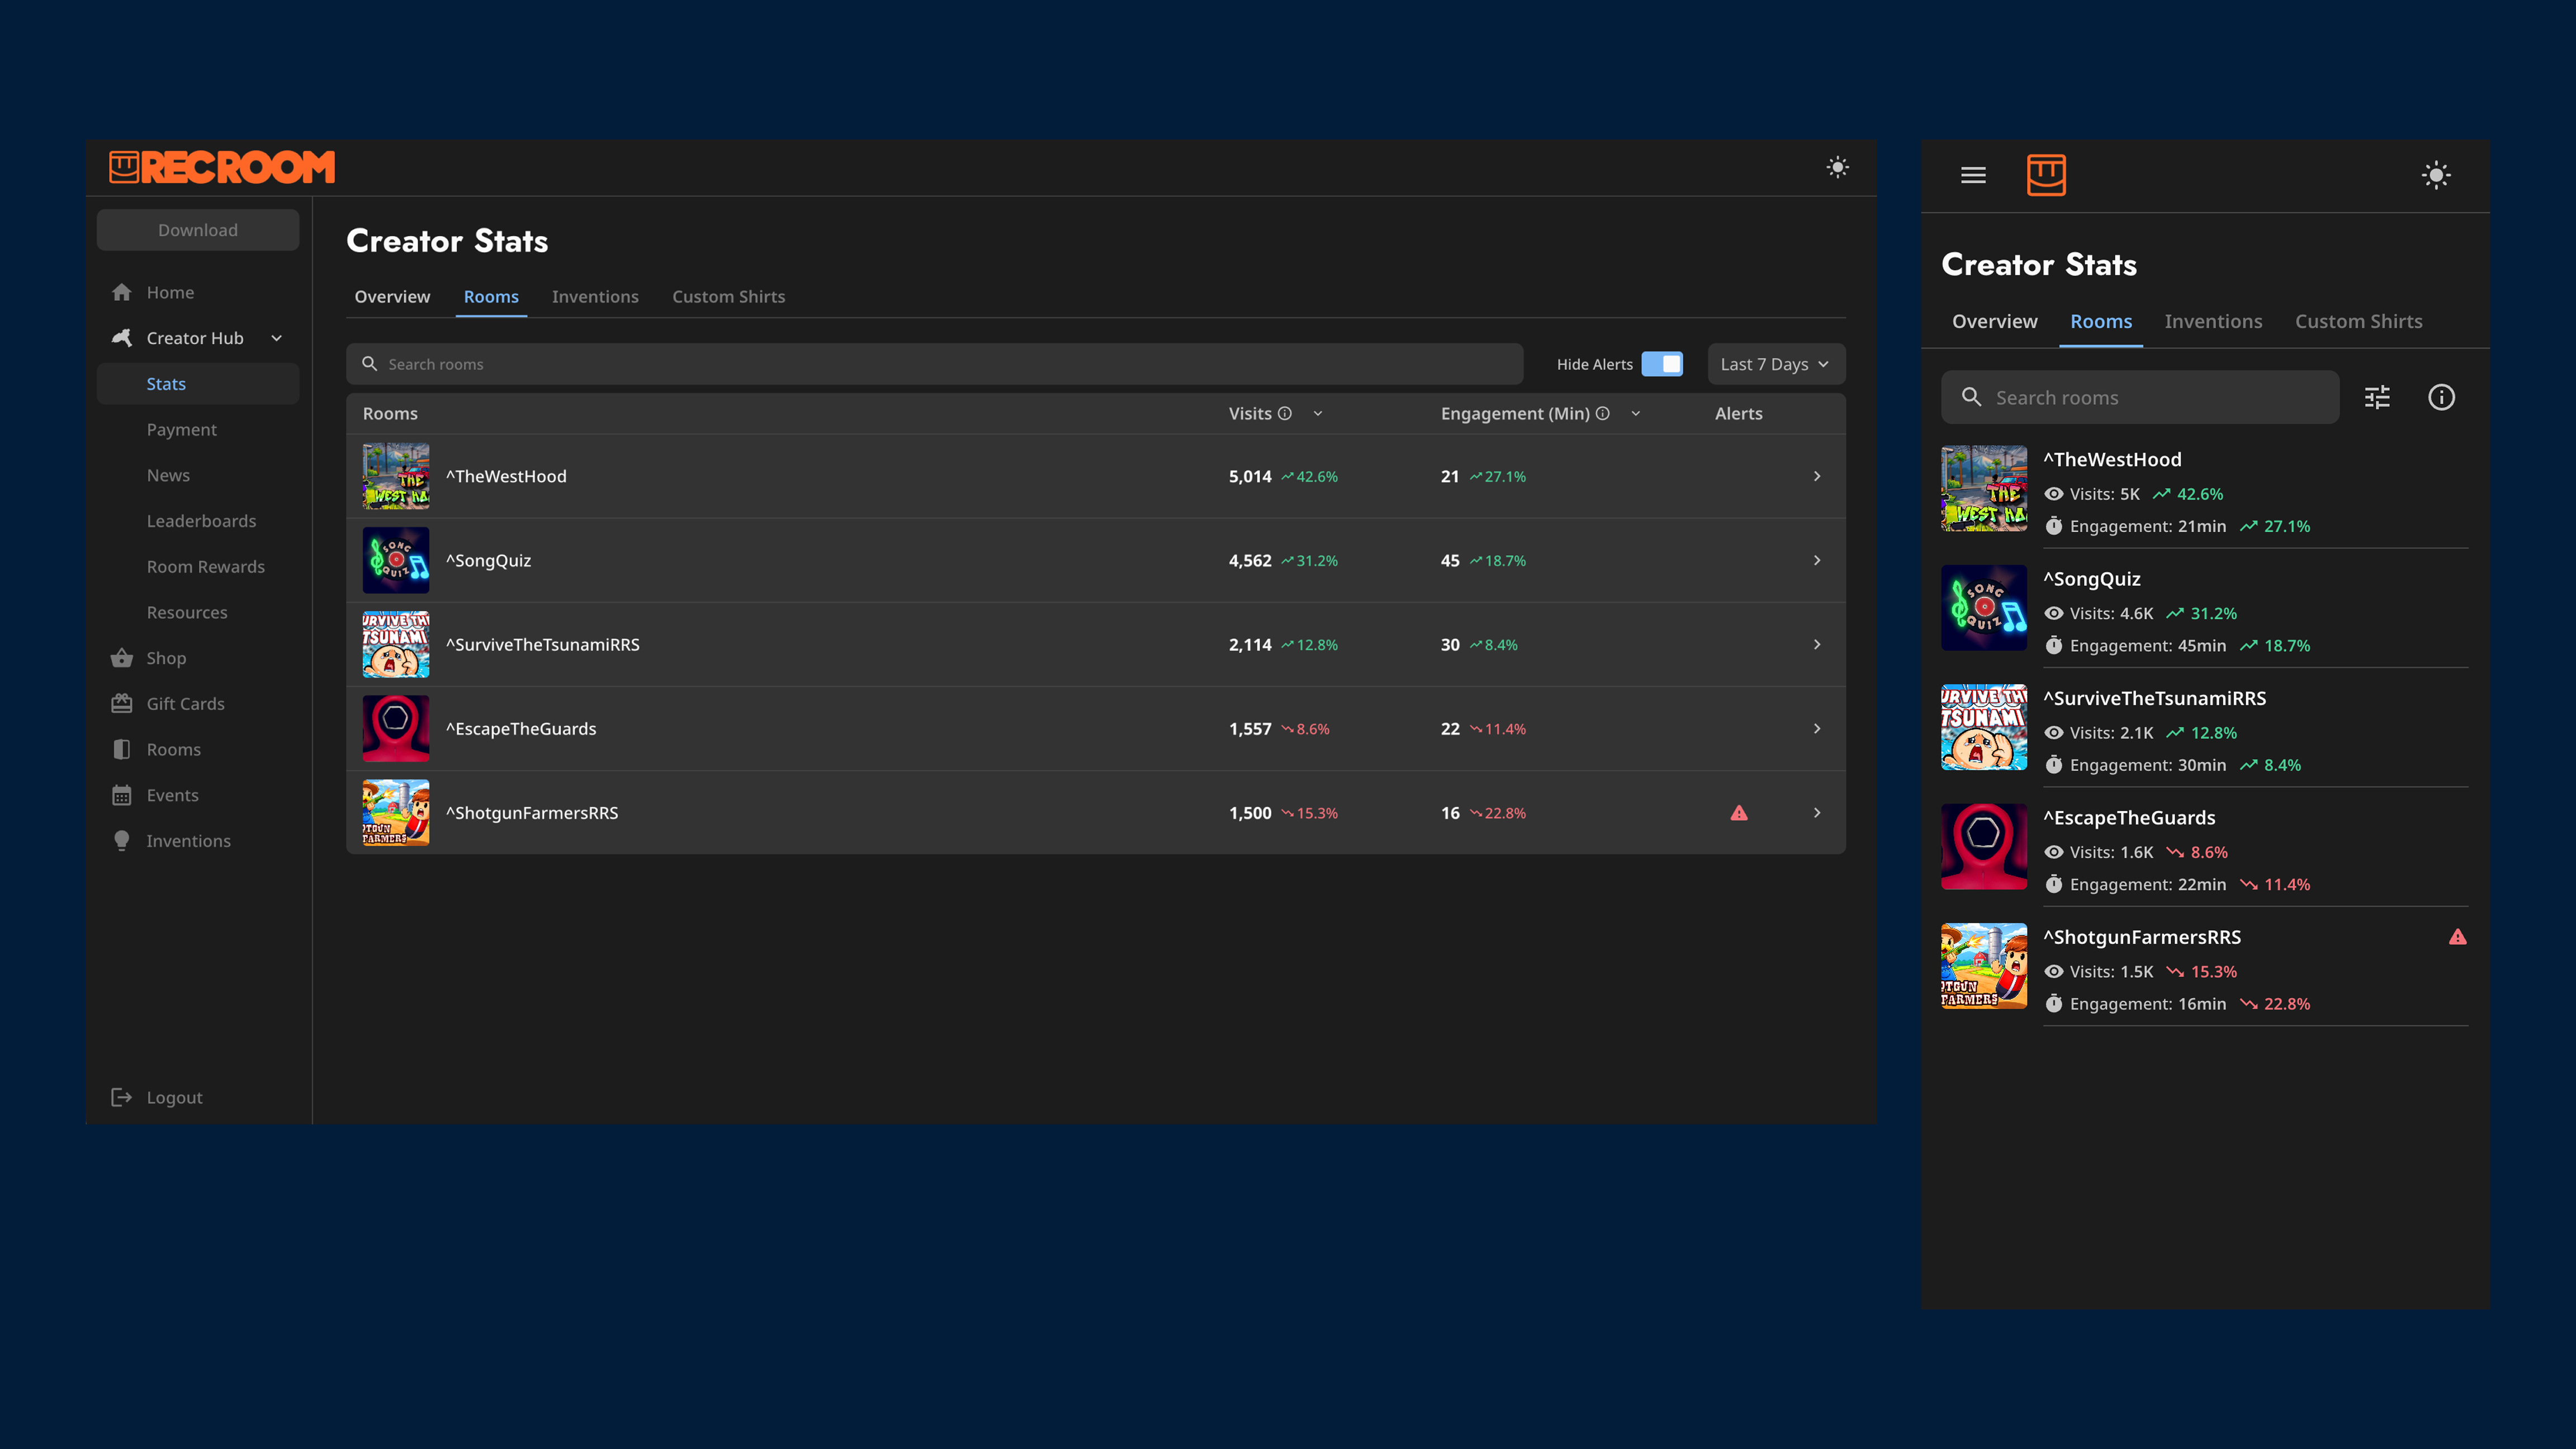
Task: Collapse the Creator Hub submenu chevron
Action: [x=277, y=338]
